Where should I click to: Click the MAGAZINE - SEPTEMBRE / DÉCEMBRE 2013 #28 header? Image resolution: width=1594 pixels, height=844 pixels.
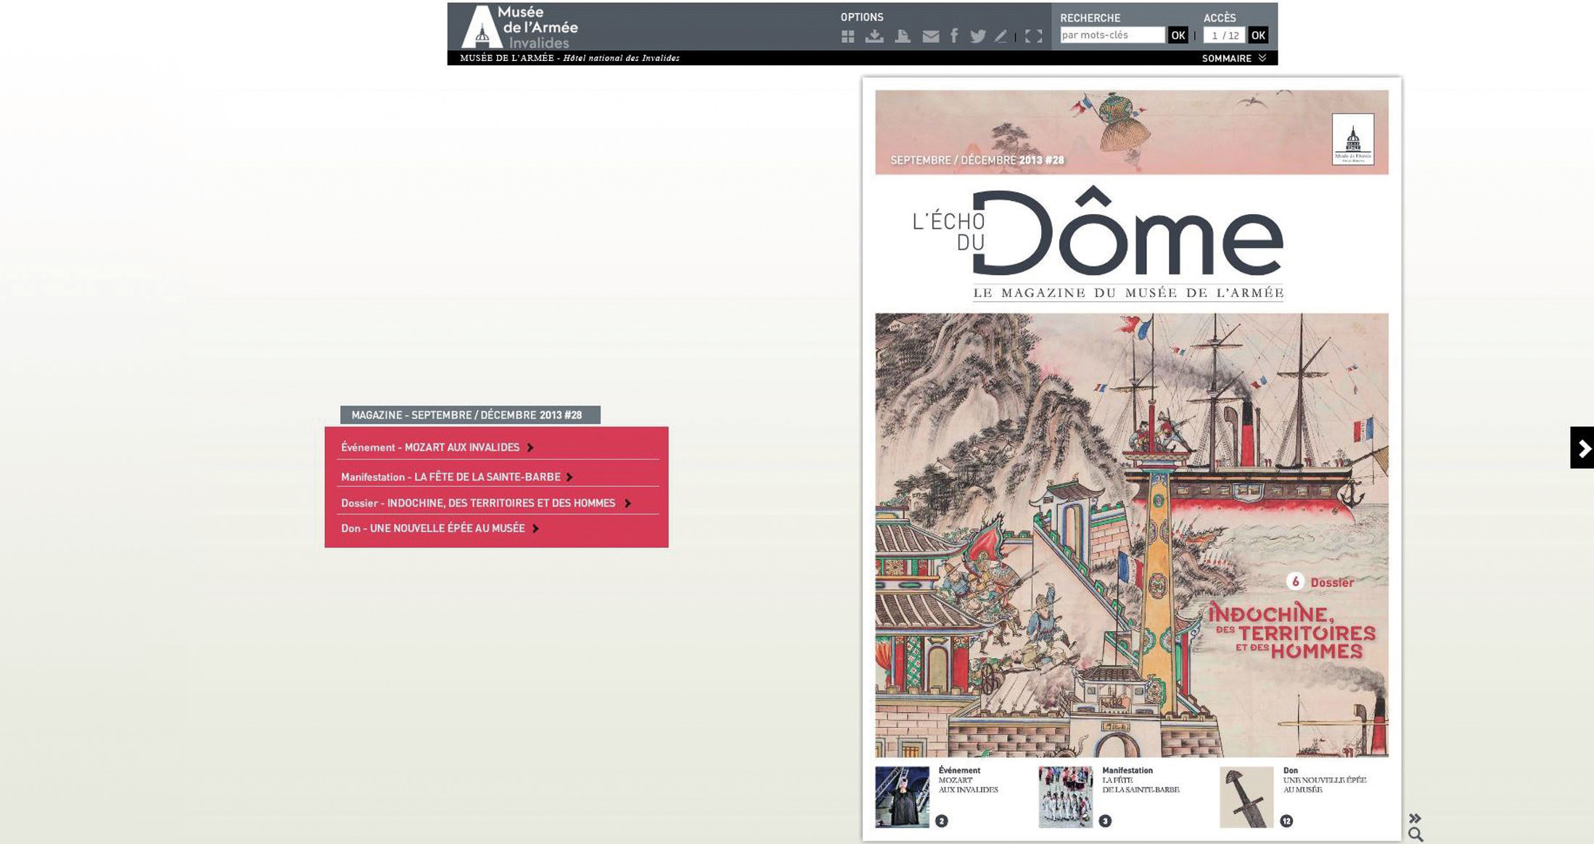pos(470,415)
